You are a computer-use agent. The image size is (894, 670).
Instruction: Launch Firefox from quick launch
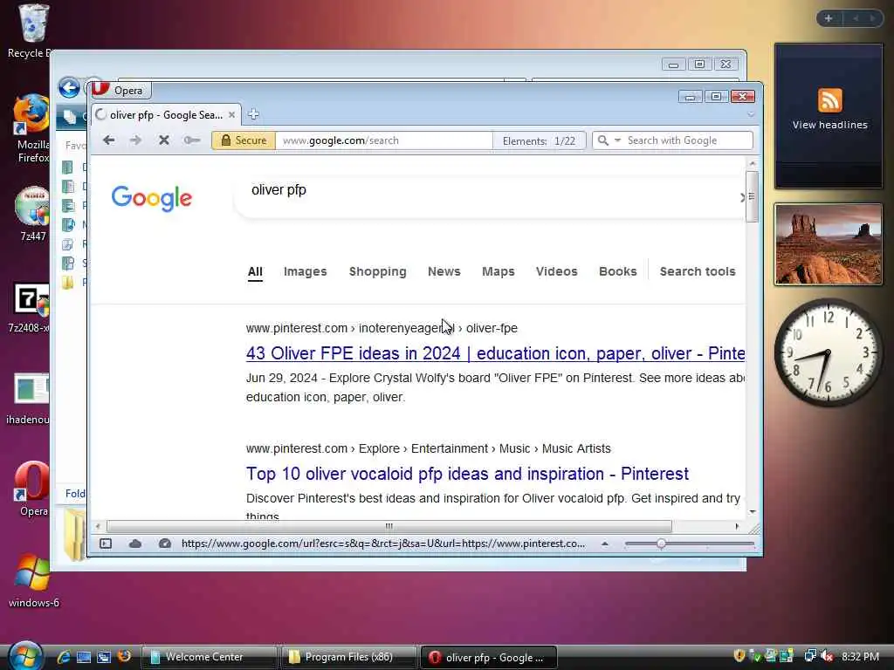point(124,656)
